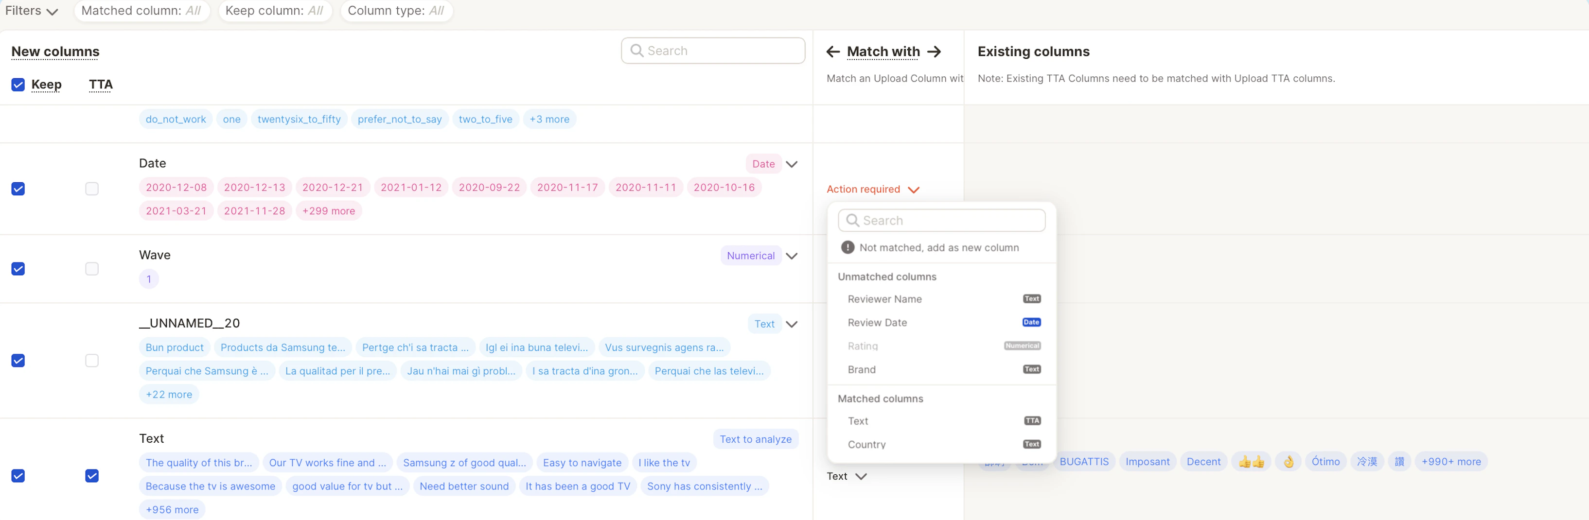Click the Date type tag
Screen dimensions: 1589x520
pos(763,164)
